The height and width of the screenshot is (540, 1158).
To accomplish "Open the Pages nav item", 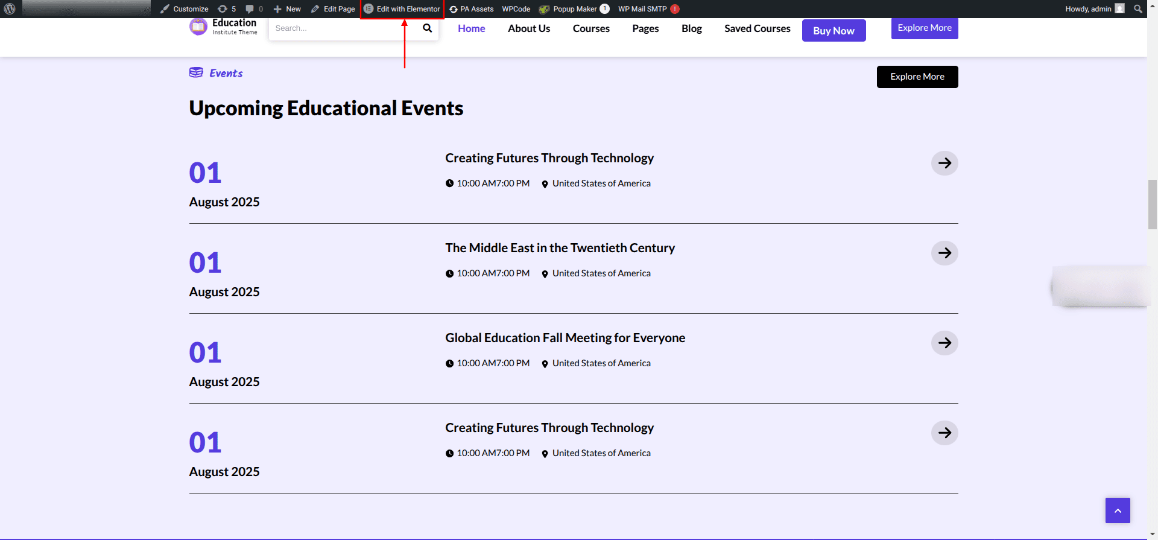I will [645, 28].
